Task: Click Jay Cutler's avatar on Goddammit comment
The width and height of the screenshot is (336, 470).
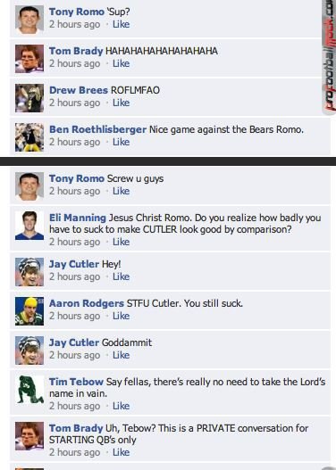Action: [x=29, y=350]
